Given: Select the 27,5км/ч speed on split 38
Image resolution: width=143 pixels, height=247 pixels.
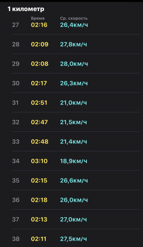Looking at the screenshot, I should click(73, 239).
